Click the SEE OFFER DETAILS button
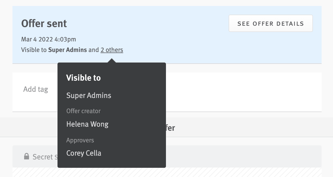333x177 pixels. point(270,23)
